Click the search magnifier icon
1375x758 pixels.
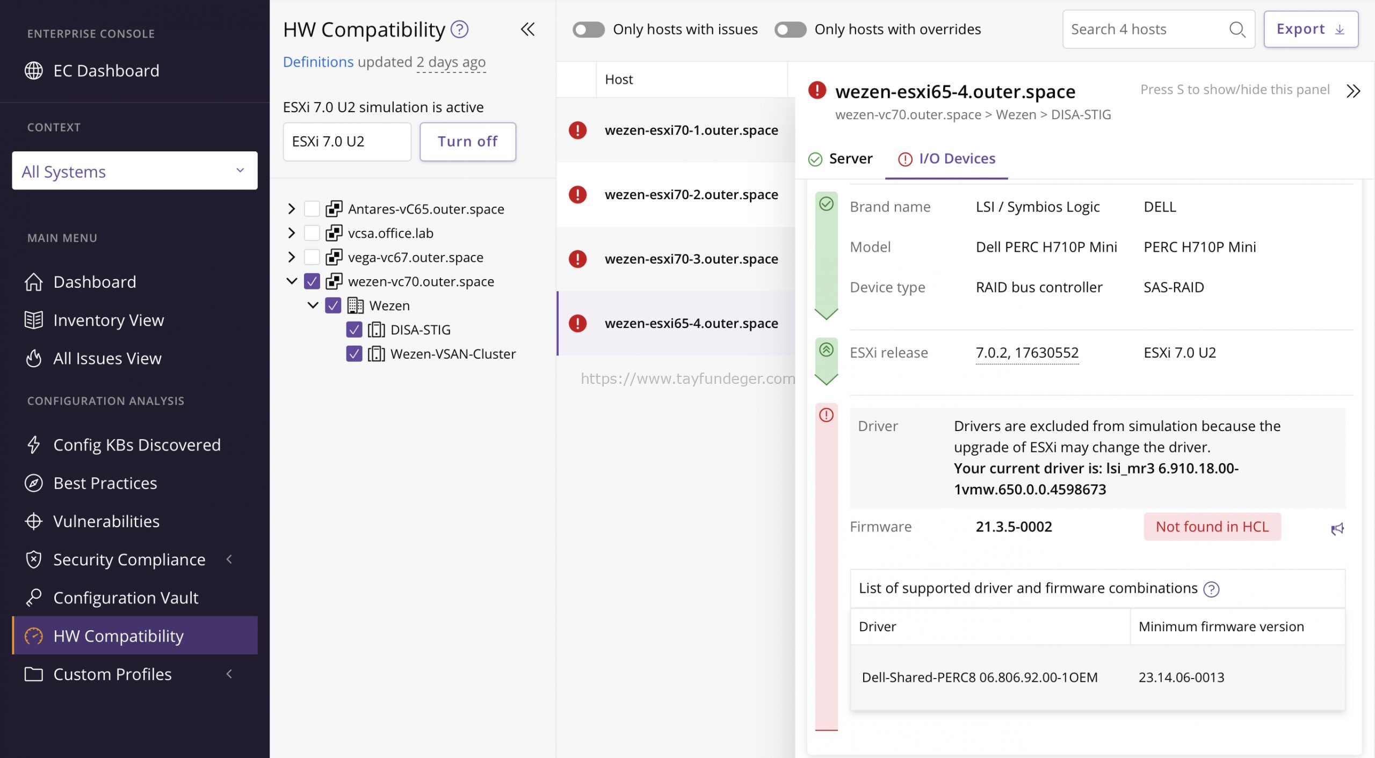point(1237,30)
